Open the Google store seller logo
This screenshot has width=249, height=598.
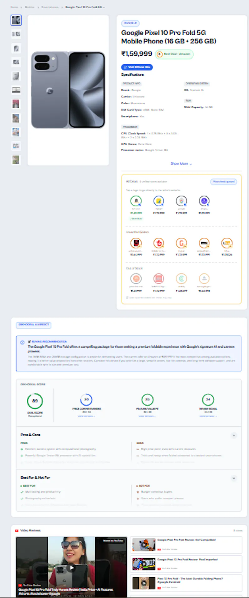[181, 201]
